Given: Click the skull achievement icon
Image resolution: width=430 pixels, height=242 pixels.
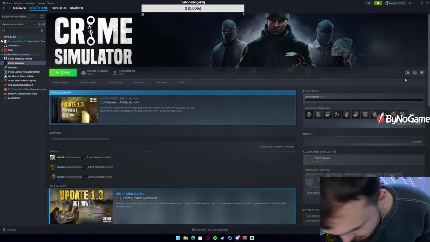Looking at the screenshot, I should click(308, 114).
